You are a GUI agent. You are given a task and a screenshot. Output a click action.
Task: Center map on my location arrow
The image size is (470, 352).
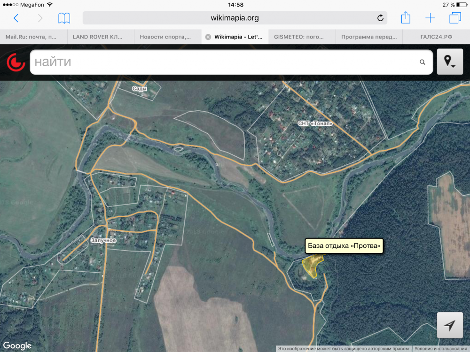(x=450, y=325)
